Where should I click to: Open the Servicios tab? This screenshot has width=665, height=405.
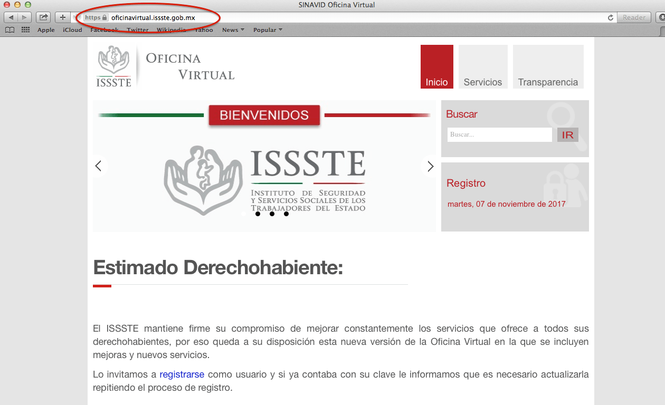point(483,66)
